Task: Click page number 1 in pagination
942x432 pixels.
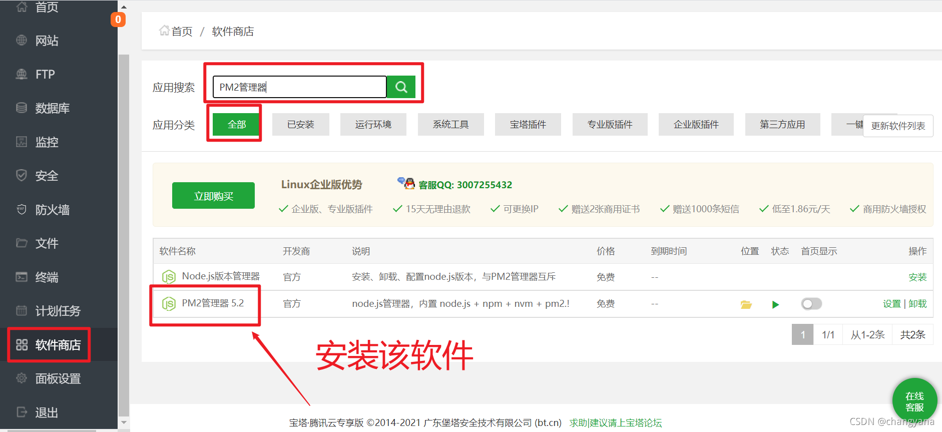Action: 803,334
